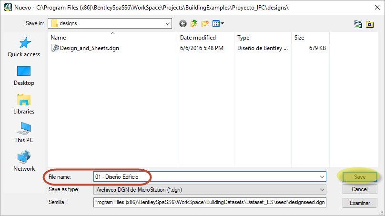This screenshot has width=385, height=216.
Task: Click the application icon in the title bar
Action: [8, 7]
